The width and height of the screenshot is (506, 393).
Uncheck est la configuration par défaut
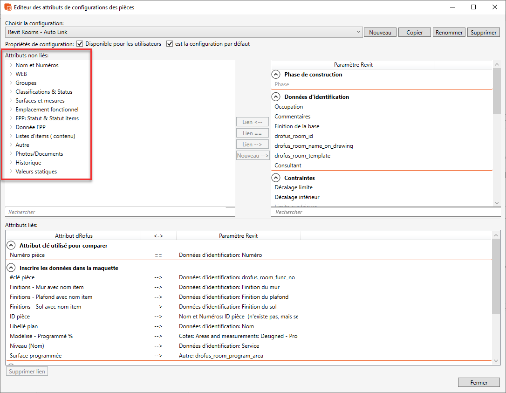pos(170,44)
